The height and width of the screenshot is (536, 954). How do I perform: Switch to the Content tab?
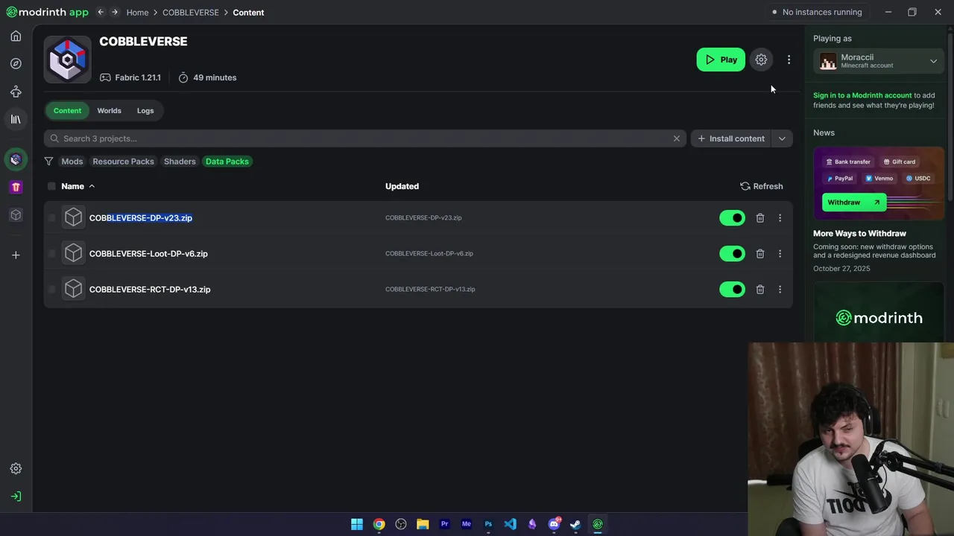coord(67,111)
